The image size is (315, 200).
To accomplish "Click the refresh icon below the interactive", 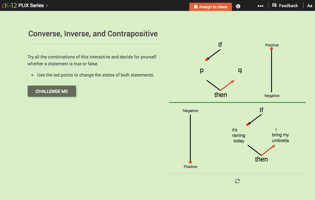I will [x=237, y=181].
